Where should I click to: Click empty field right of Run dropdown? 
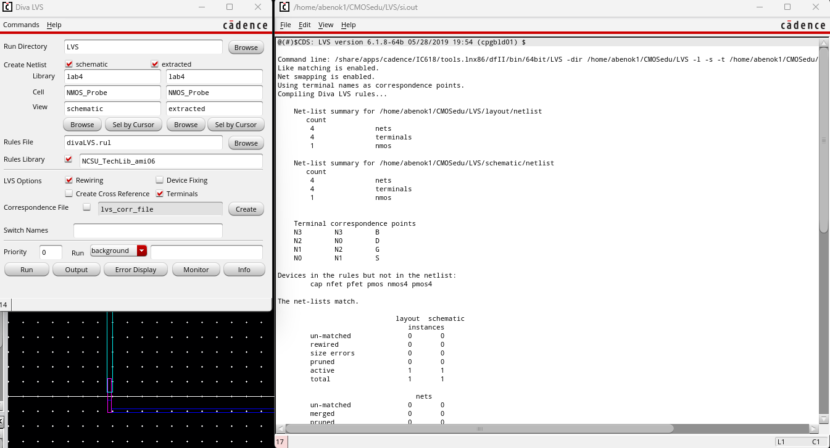coord(207,252)
